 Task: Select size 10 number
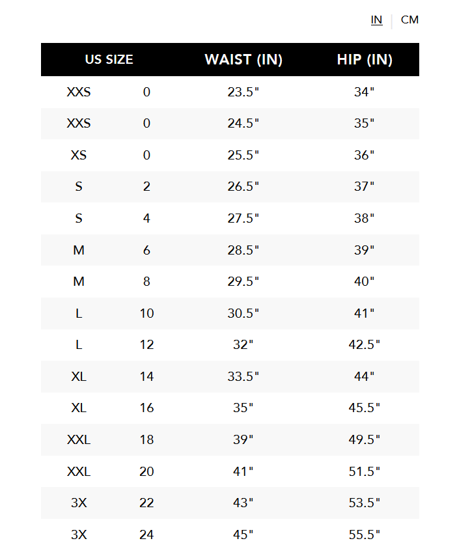tap(146, 313)
